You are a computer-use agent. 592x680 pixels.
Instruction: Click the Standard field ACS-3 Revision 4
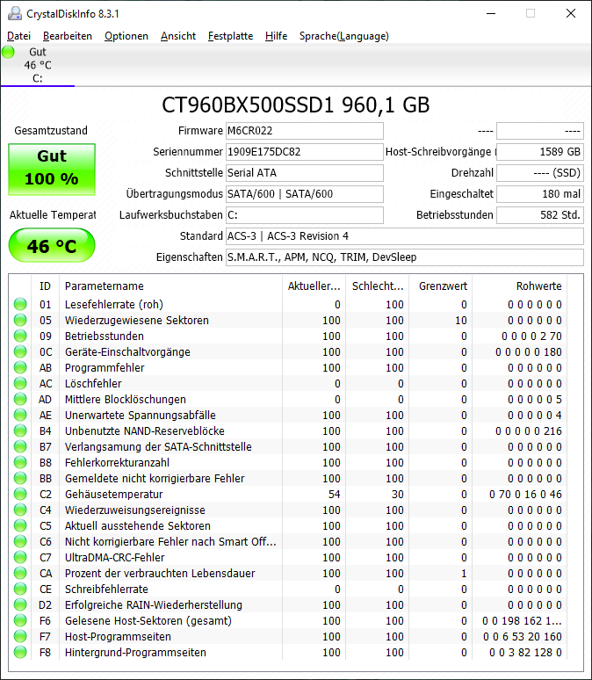coord(405,236)
